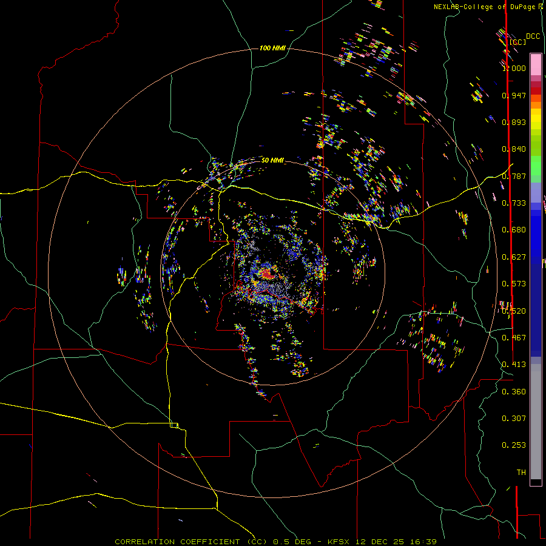Screen dimensions: 546x546
Task: Click the TH threshold label
Action: pyautogui.click(x=521, y=473)
